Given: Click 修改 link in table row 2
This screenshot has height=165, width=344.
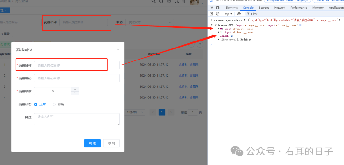Looking at the screenshot, I should point(183,75).
